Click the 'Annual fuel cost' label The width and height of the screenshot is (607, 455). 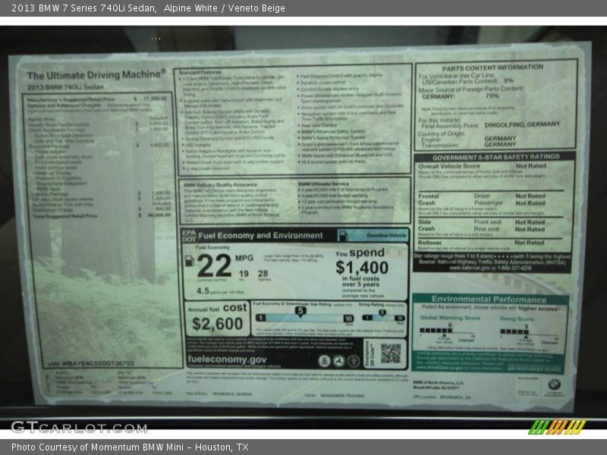pyautogui.click(x=217, y=308)
